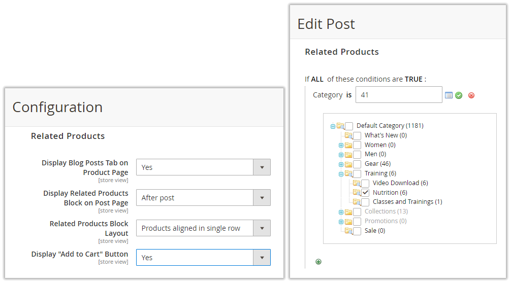
Task: Click the Gear category folder icon
Action: click(348, 164)
